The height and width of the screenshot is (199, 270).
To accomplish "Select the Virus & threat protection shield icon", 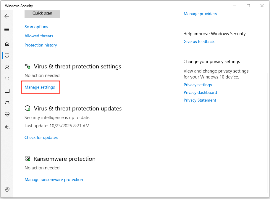I will coord(7,55).
